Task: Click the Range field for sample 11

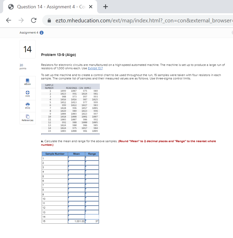Action: click(x=92, y=203)
